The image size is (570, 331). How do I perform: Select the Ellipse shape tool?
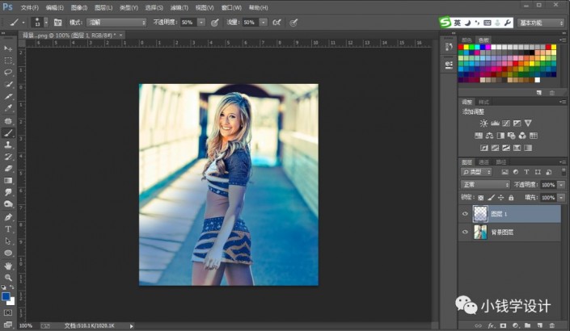(x=8, y=253)
